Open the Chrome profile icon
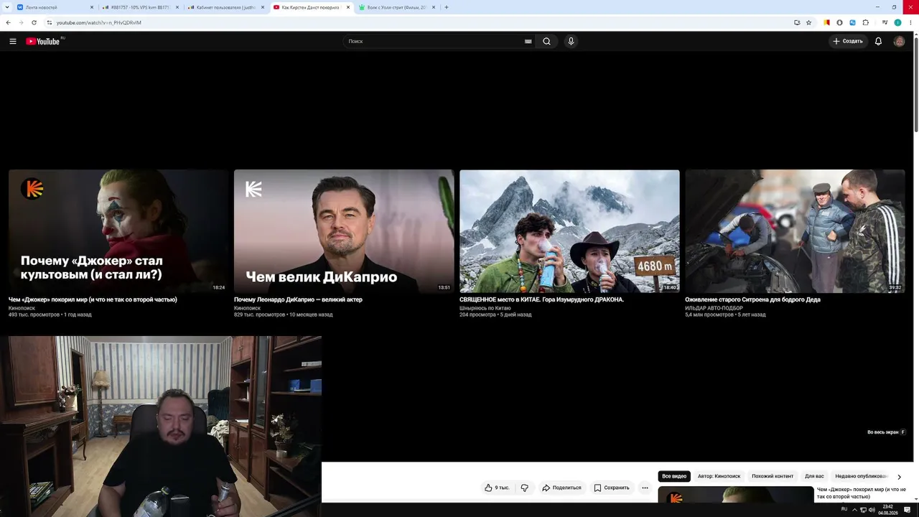The width and height of the screenshot is (919, 517). [897, 22]
